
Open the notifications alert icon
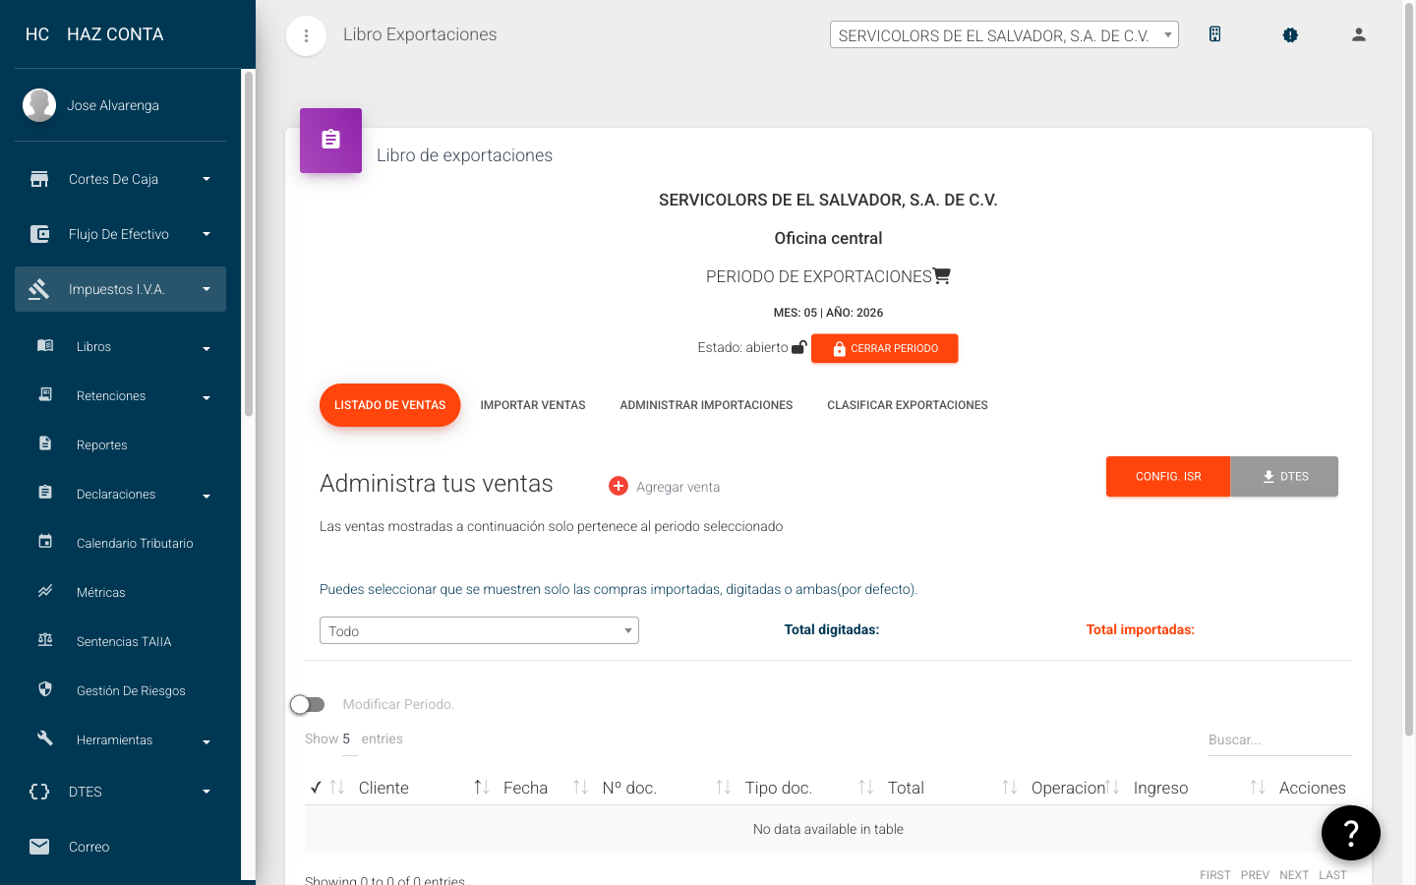pyautogui.click(x=1290, y=35)
